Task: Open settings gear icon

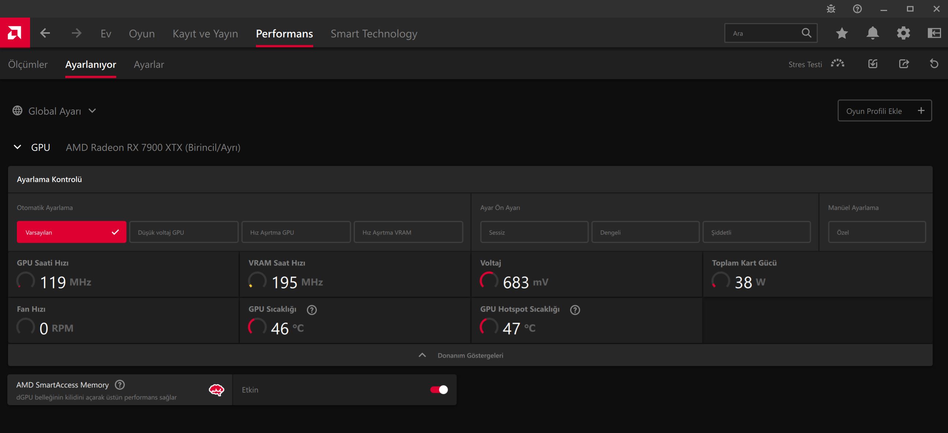Action: (x=903, y=33)
